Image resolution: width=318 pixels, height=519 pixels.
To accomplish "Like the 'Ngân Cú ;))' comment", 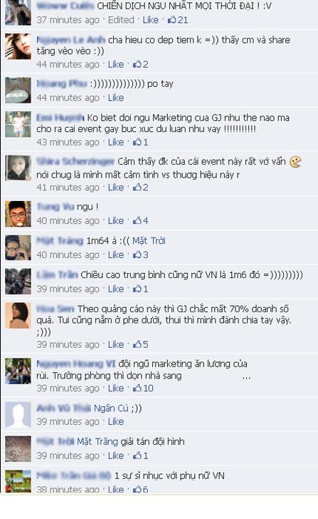I will point(116,422).
